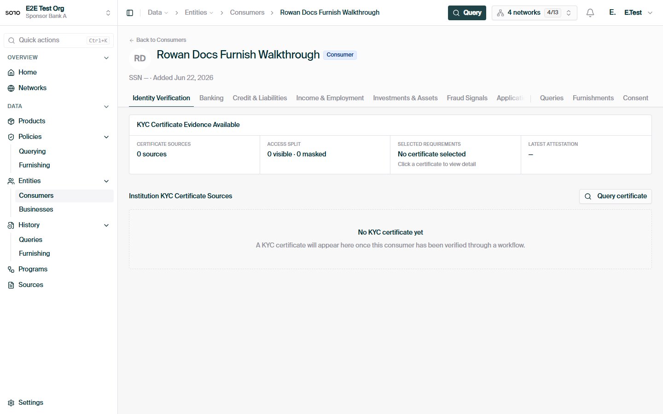Click the SOTO logo icon
This screenshot has width=663, height=414.
tap(12, 12)
